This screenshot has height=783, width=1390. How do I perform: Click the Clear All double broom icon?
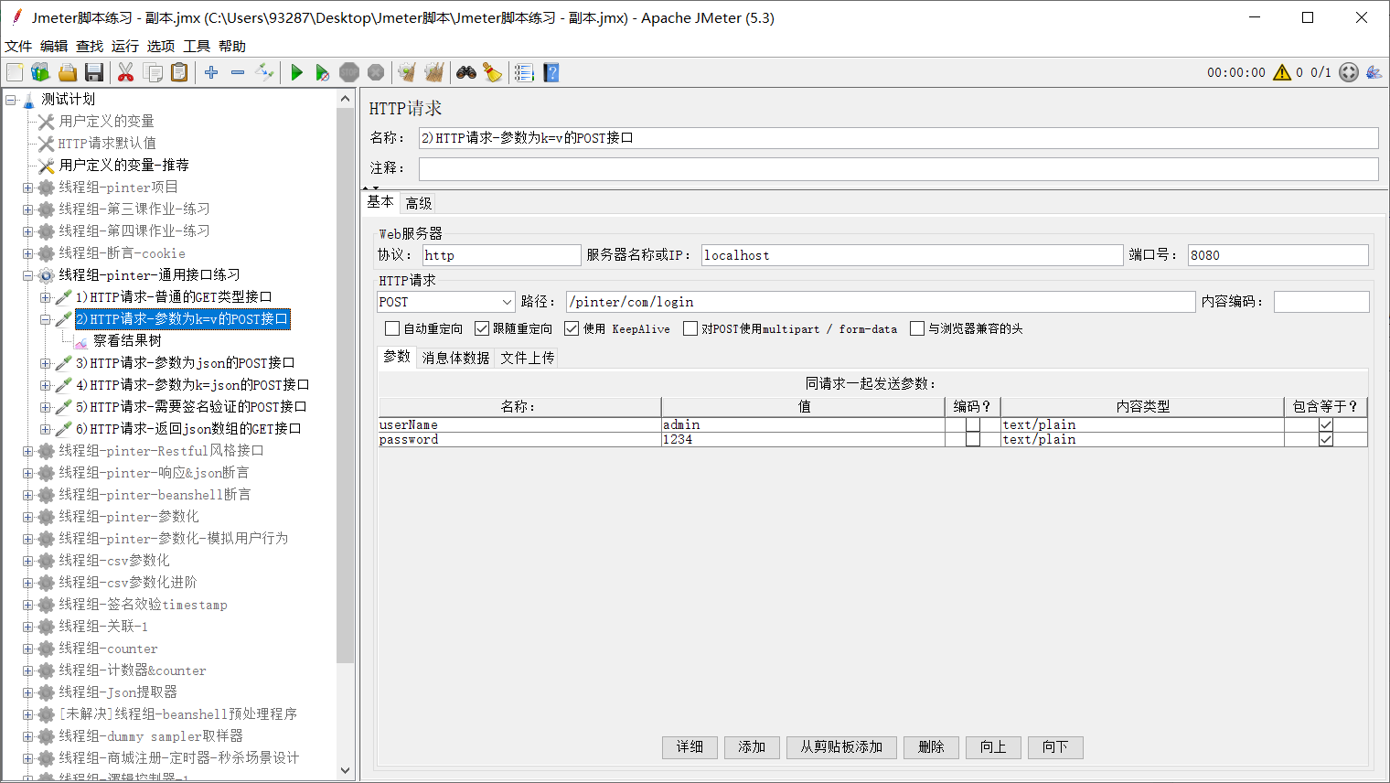pos(433,72)
